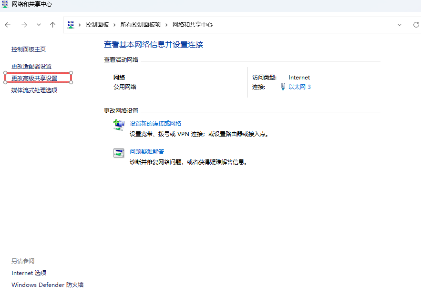Image resolution: width=421 pixels, height=295 pixels.
Task: Expand the chevron after 控制面板 breadcrumb
Action: 115,25
